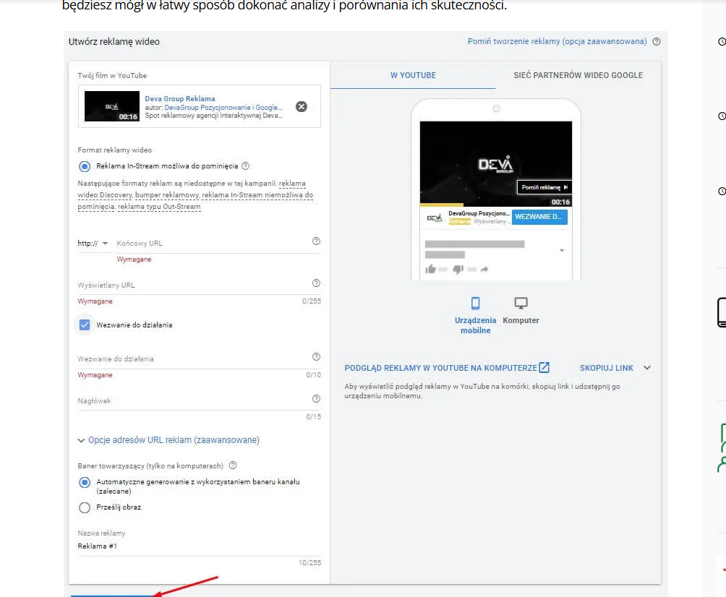
Task: Click the Końcowy URL input field
Action: tap(210, 244)
